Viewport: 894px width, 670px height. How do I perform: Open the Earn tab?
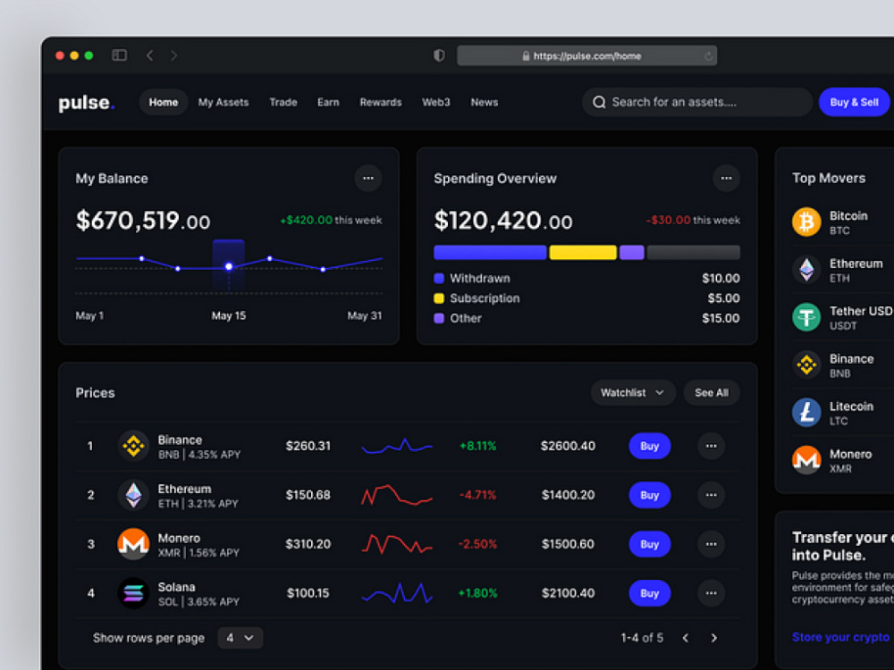point(328,103)
